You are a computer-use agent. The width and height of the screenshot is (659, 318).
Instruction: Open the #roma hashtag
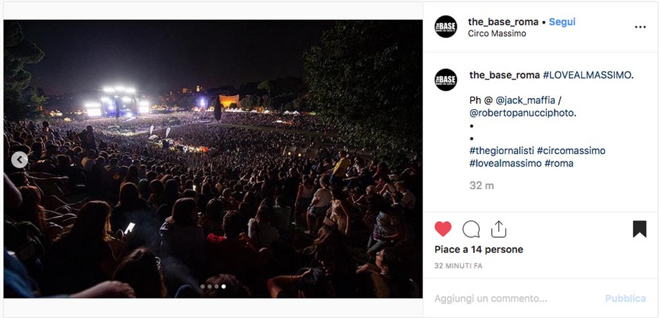click(559, 163)
